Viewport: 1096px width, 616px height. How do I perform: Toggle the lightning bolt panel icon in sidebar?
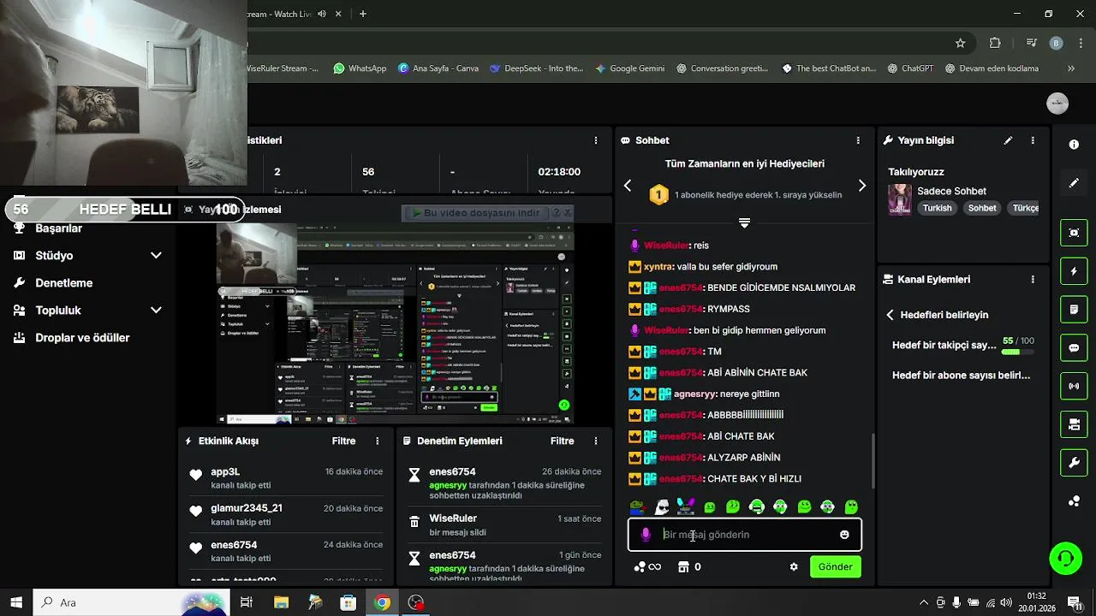(x=1074, y=271)
